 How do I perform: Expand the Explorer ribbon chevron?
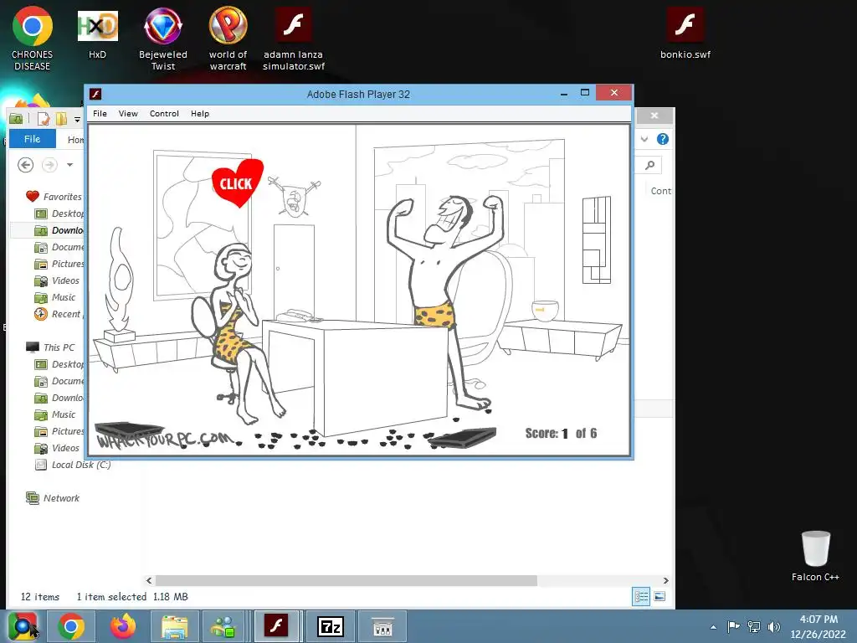[x=644, y=139]
